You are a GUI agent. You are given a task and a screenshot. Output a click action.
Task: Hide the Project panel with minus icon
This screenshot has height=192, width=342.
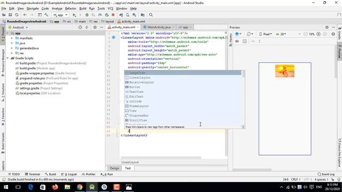102,27
